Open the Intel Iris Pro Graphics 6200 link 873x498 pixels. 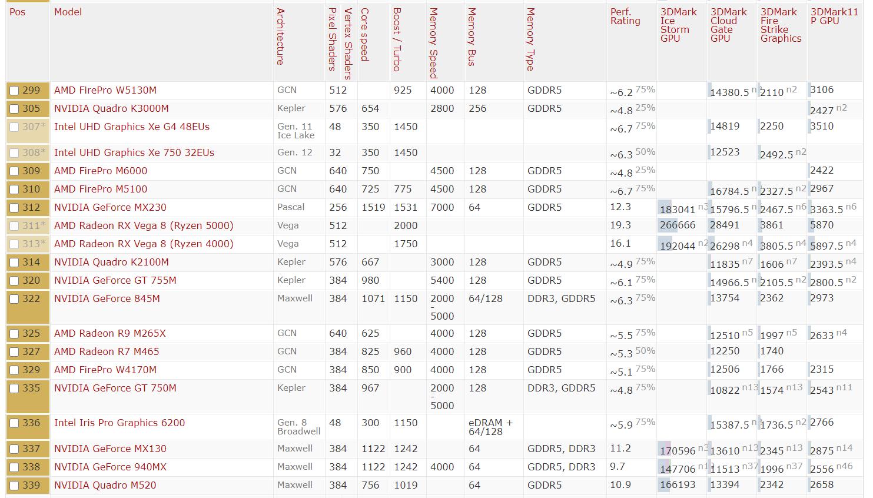pos(120,423)
